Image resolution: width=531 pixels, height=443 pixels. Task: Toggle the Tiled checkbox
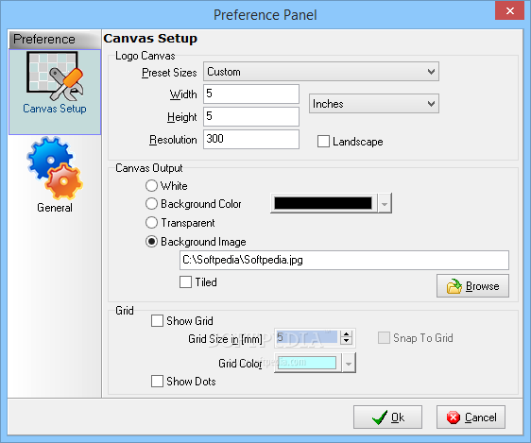tap(185, 281)
